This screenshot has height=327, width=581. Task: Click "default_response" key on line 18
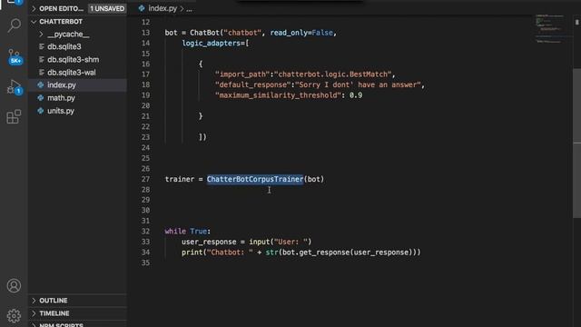[x=252, y=84]
